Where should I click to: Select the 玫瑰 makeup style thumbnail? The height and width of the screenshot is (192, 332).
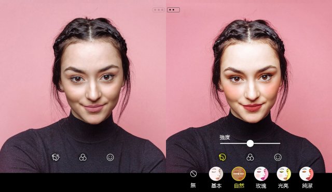point(261,173)
